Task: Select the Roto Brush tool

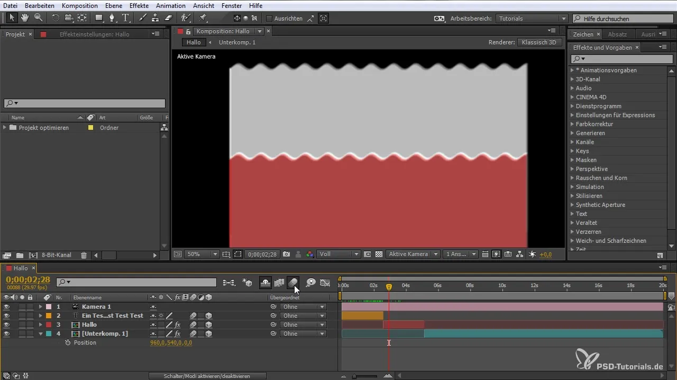Action: (x=186, y=18)
